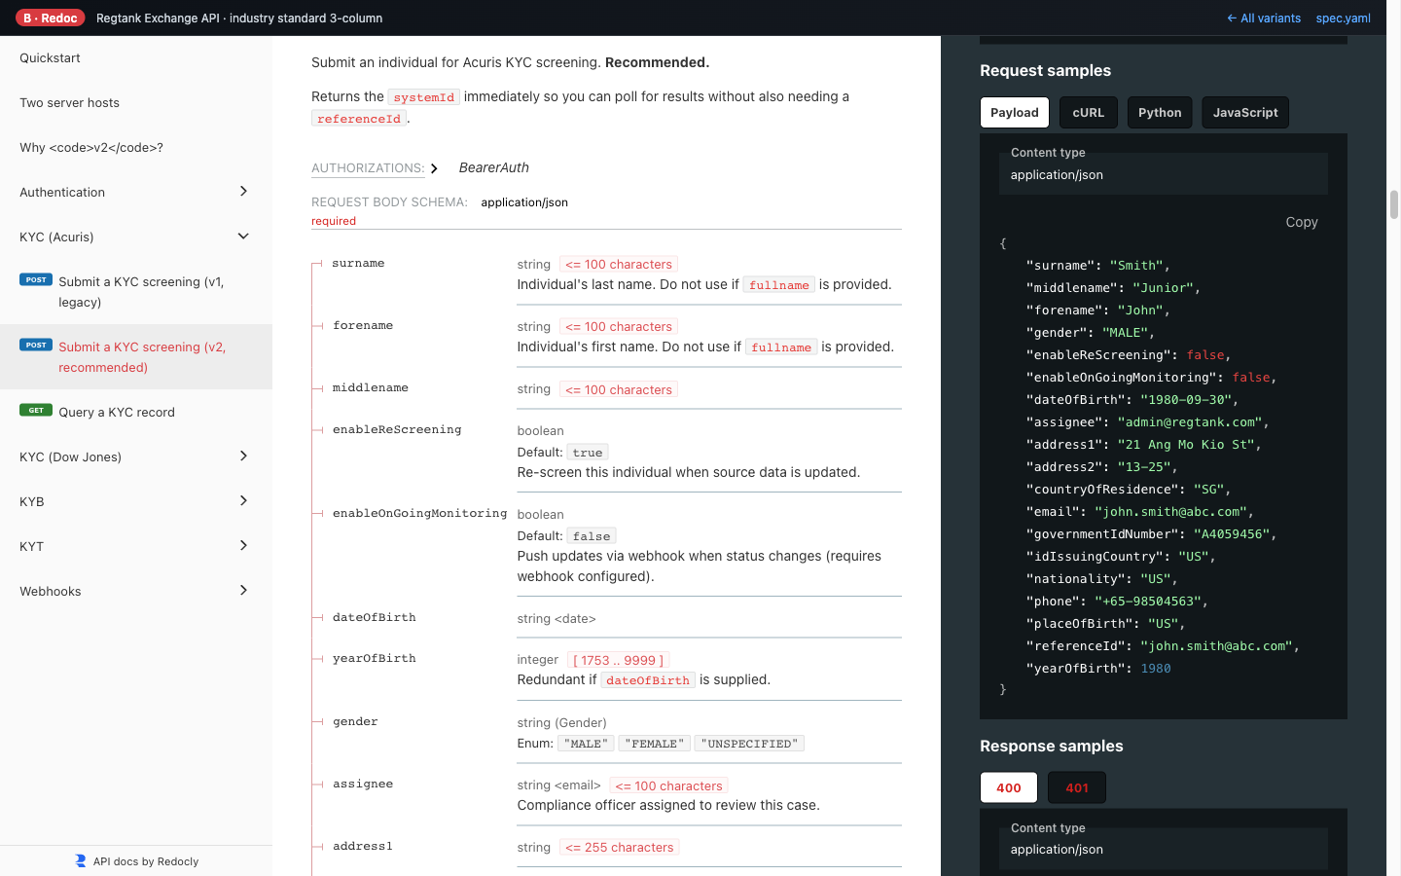This screenshot has width=1401, height=876.
Task: Click GET badge of Query KYC record
Action: (36, 410)
